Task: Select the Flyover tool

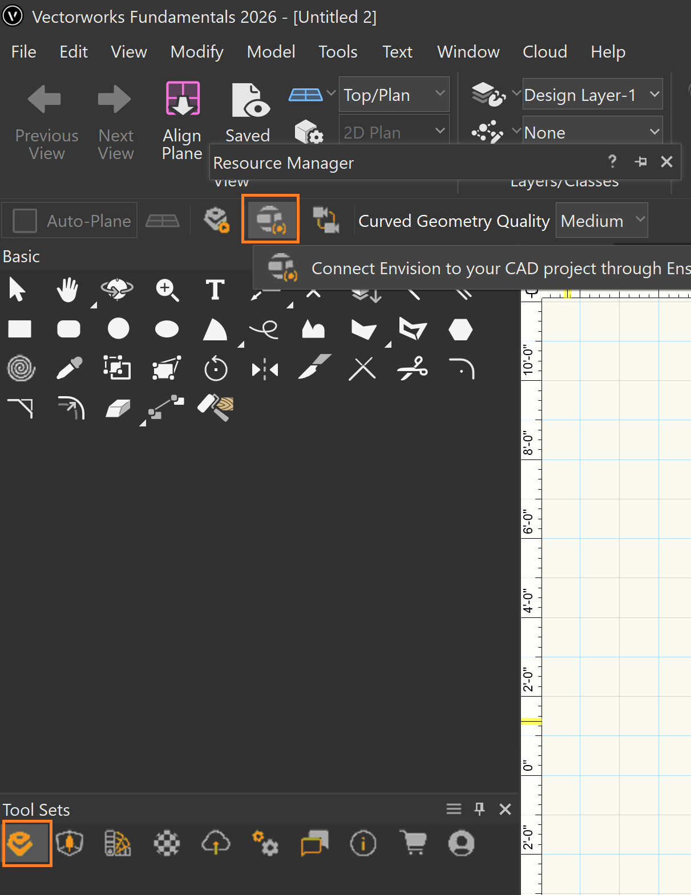Action: point(117,290)
